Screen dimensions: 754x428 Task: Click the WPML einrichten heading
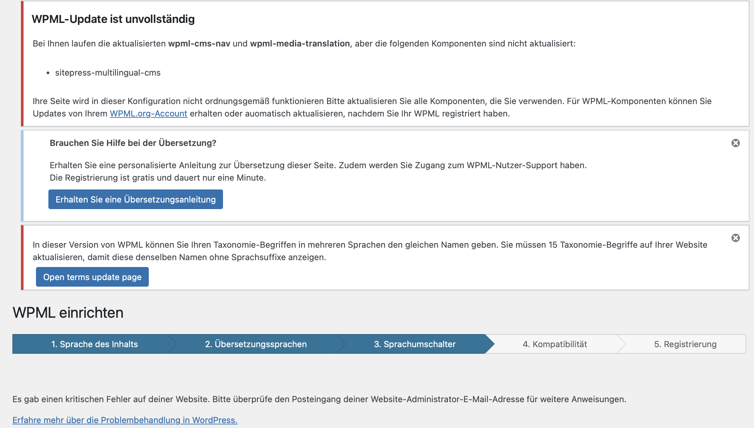point(68,312)
